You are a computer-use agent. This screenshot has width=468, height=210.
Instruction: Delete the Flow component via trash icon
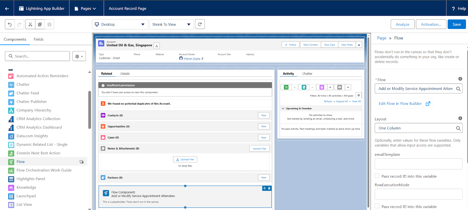coord(269,188)
